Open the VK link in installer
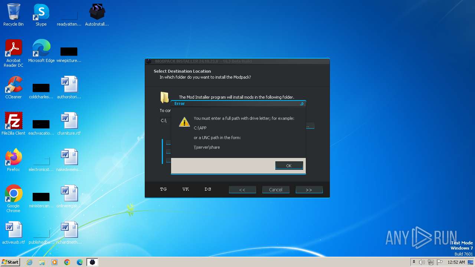This screenshot has width=475, height=267. coord(186,189)
